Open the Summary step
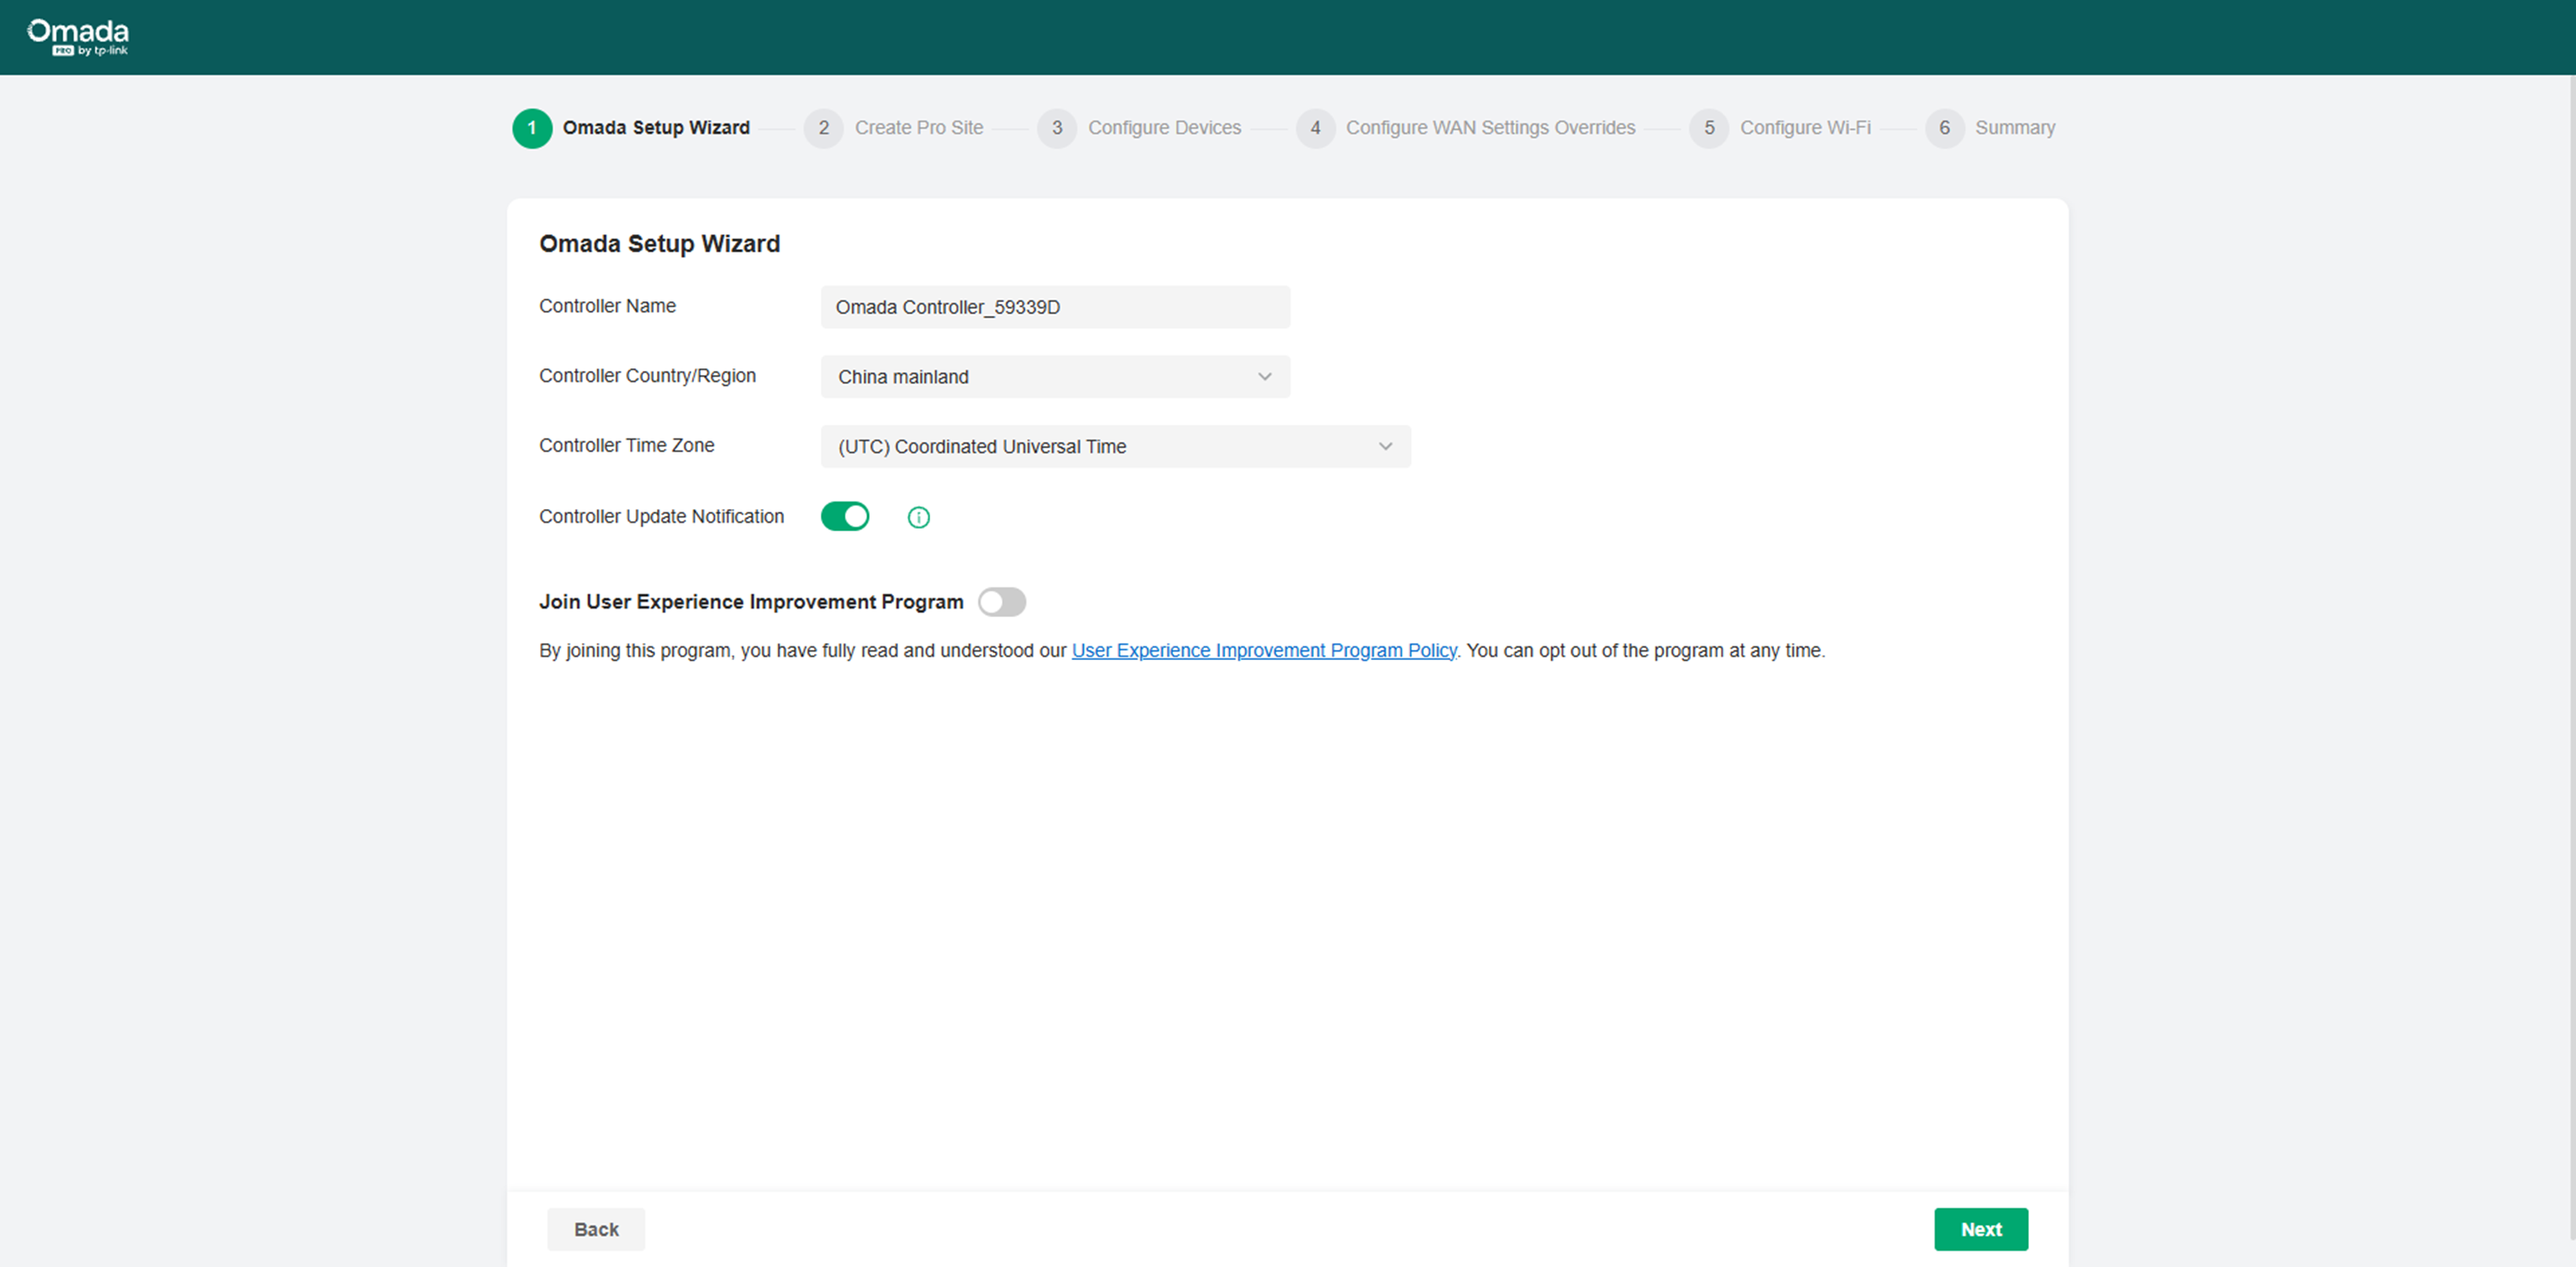This screenshot has width=2576, height=1267. [x=2015, y=128]
